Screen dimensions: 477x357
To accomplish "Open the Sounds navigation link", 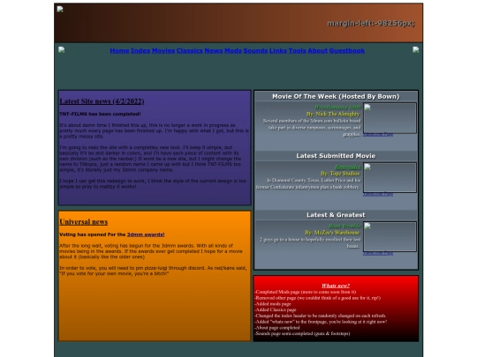I will point(255,51).
